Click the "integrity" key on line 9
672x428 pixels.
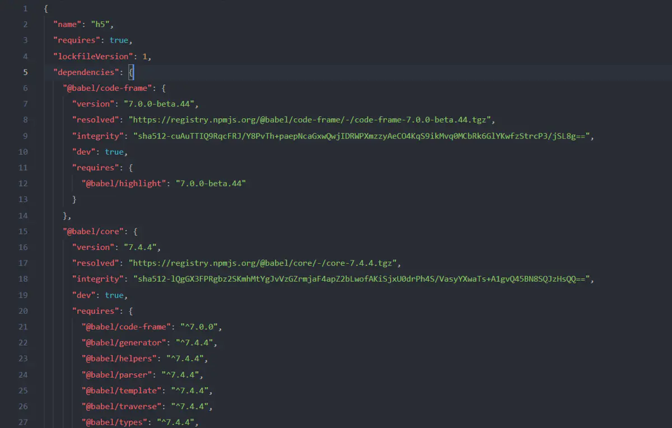click(98, 136)
